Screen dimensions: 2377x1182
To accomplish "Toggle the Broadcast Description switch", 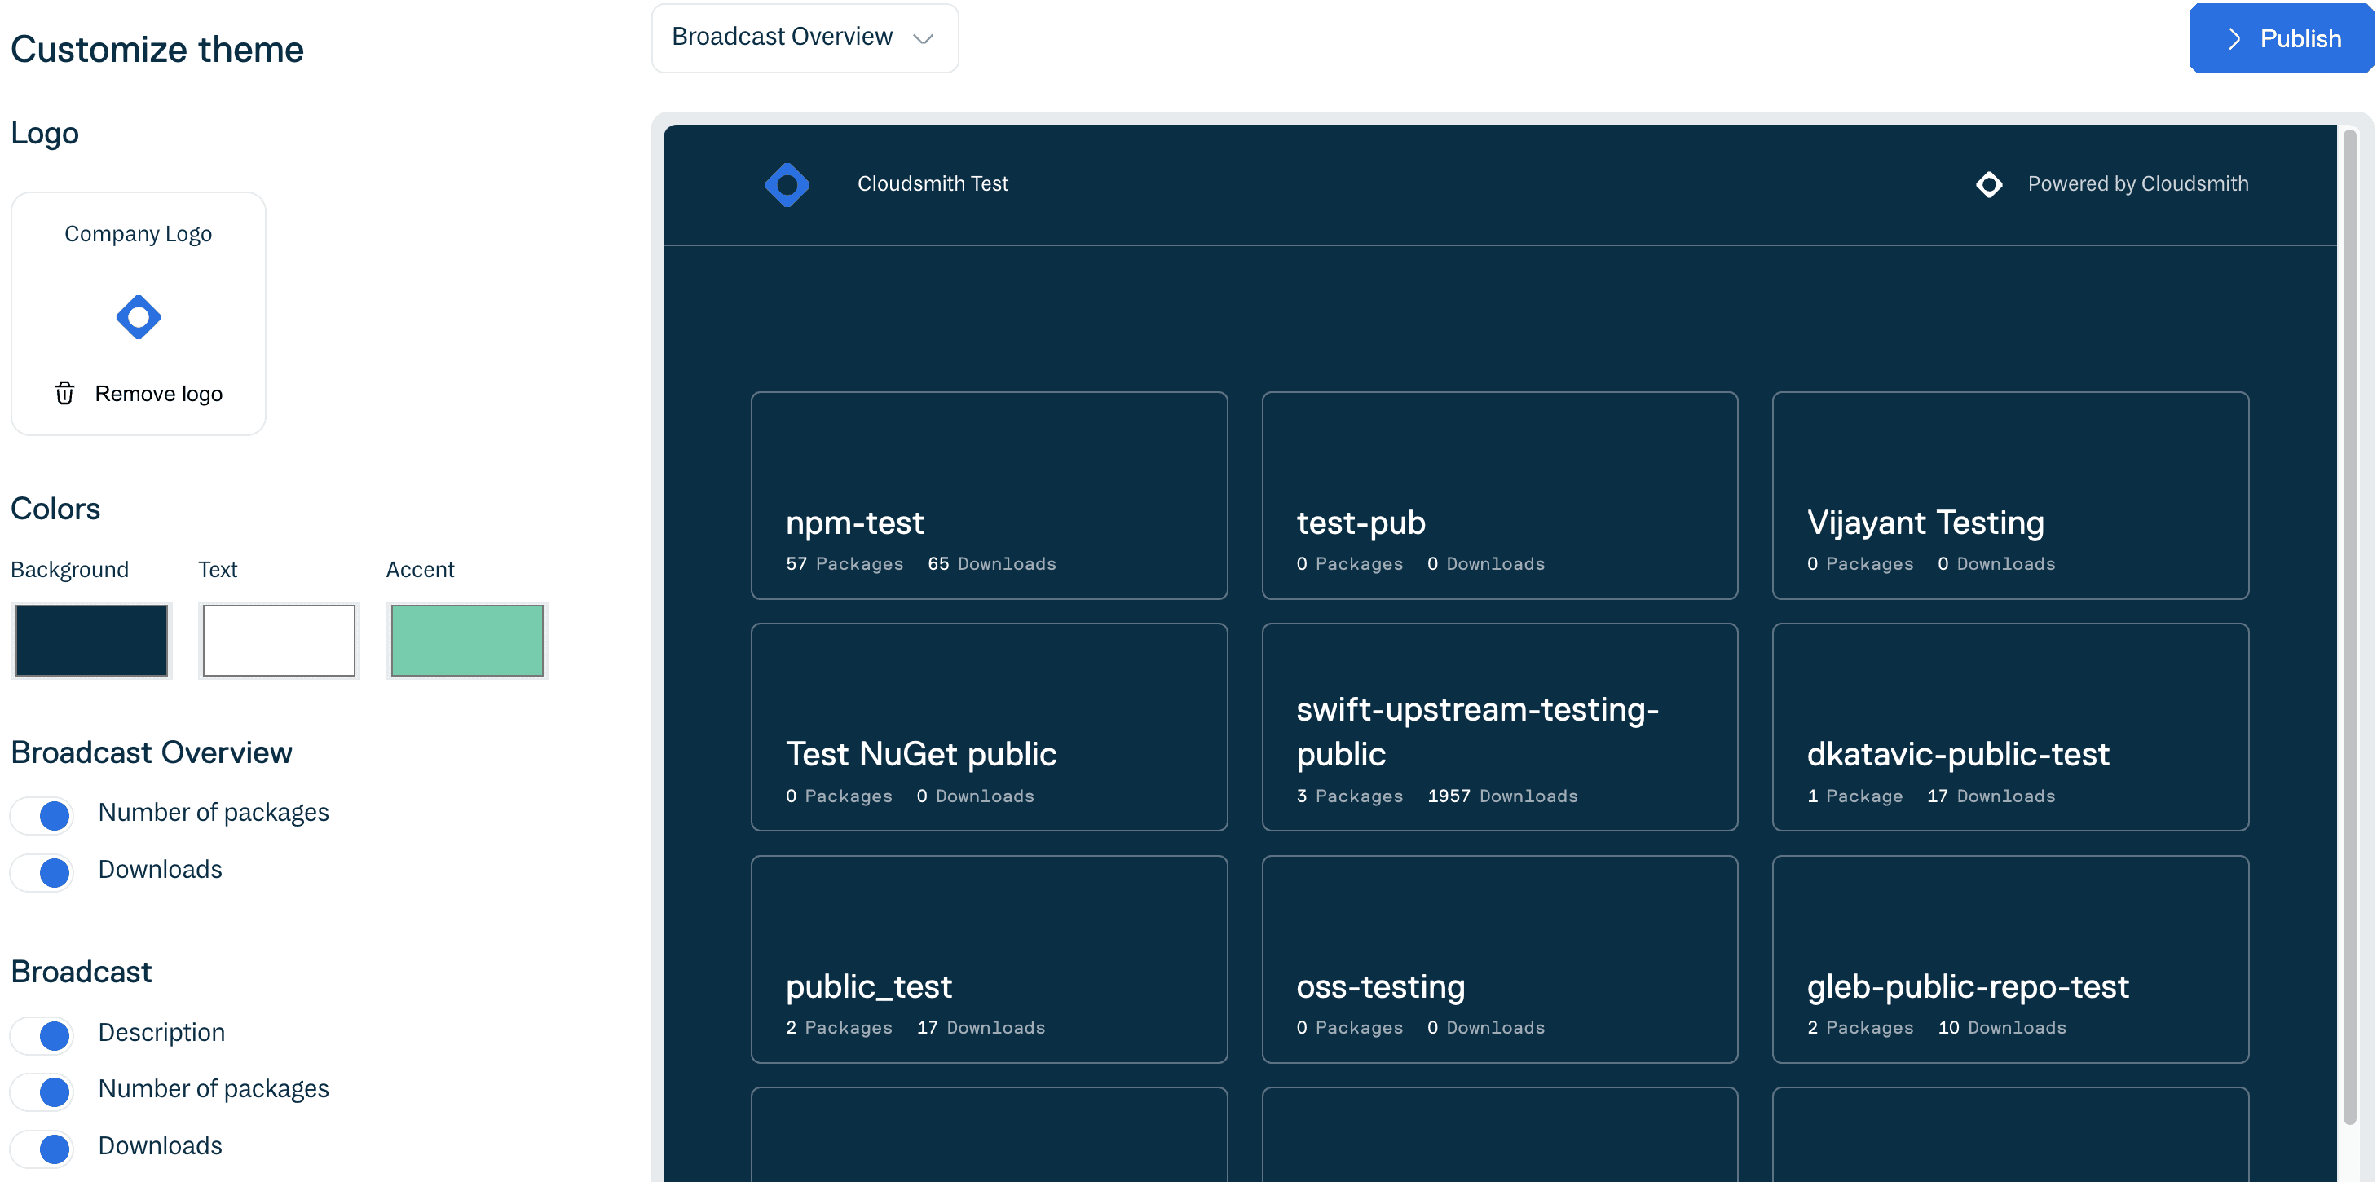I will click(42, 1034).
